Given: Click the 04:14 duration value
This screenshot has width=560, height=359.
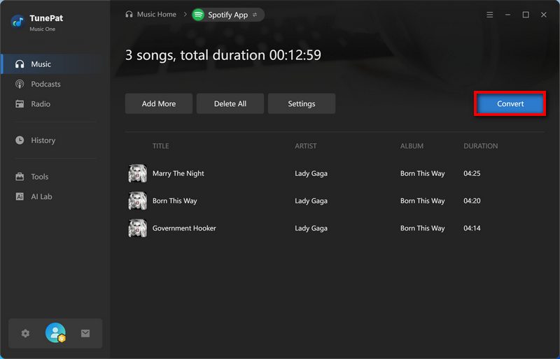Looking at the screenshot, I should [x=472, y=228].
